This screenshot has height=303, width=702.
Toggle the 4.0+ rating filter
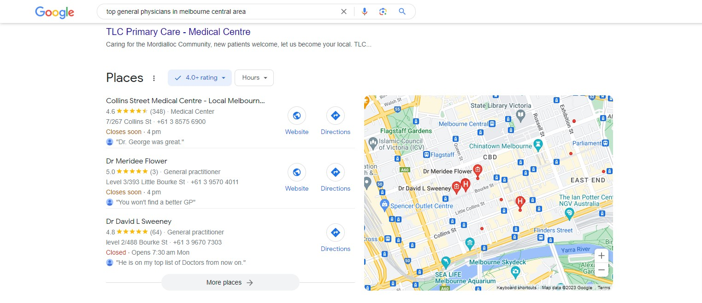(200, 78)
